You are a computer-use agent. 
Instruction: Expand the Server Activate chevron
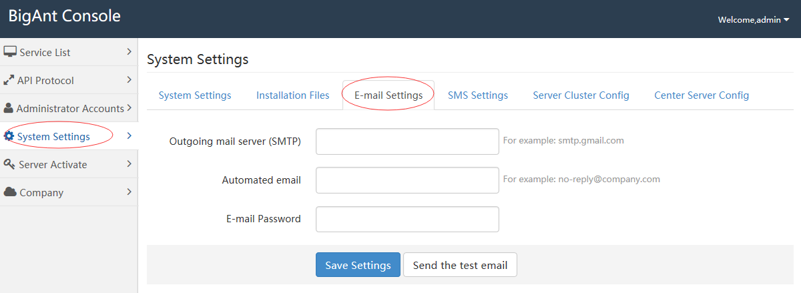129,164
